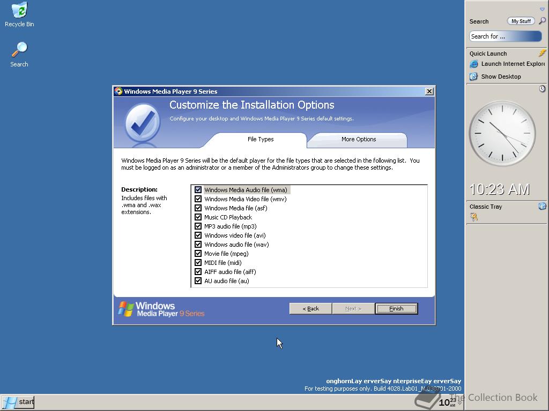Screen dimensions: 549x411
Task: Click the Classic Tray header icon
Action: coord(542,206)
